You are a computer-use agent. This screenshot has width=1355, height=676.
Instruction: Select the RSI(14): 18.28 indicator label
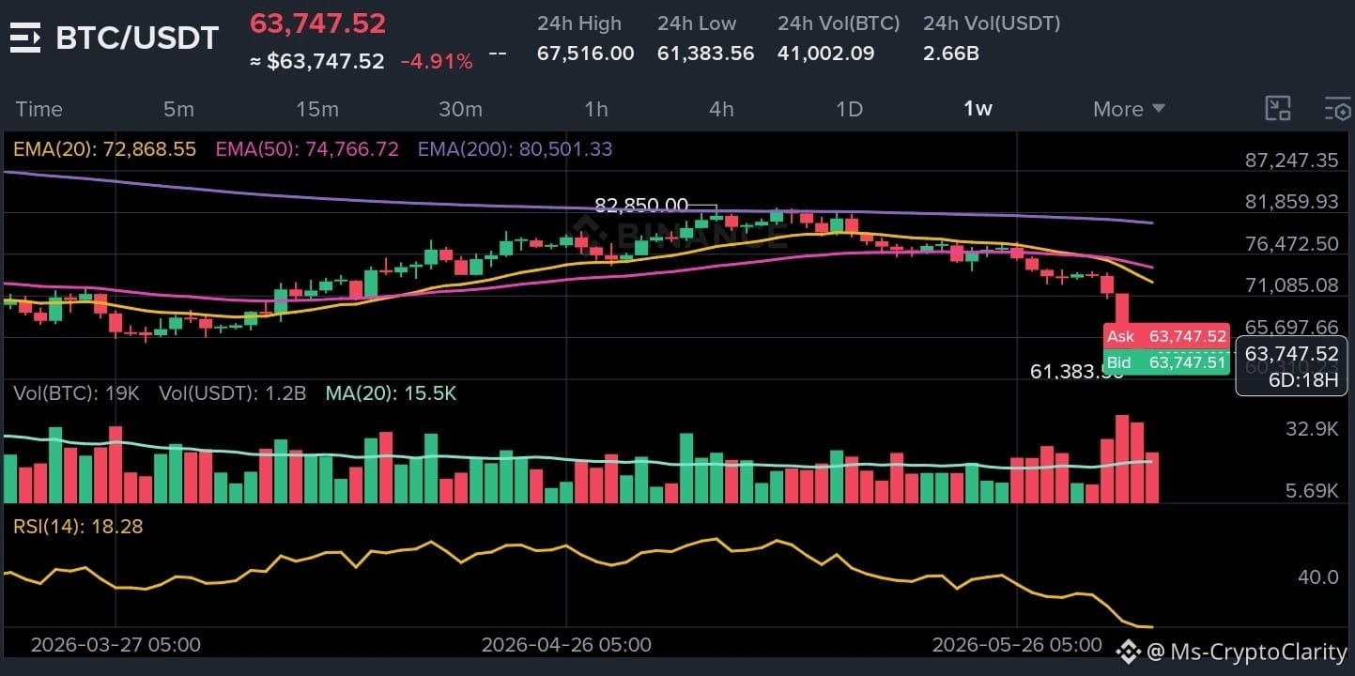[x=78, y=527]
